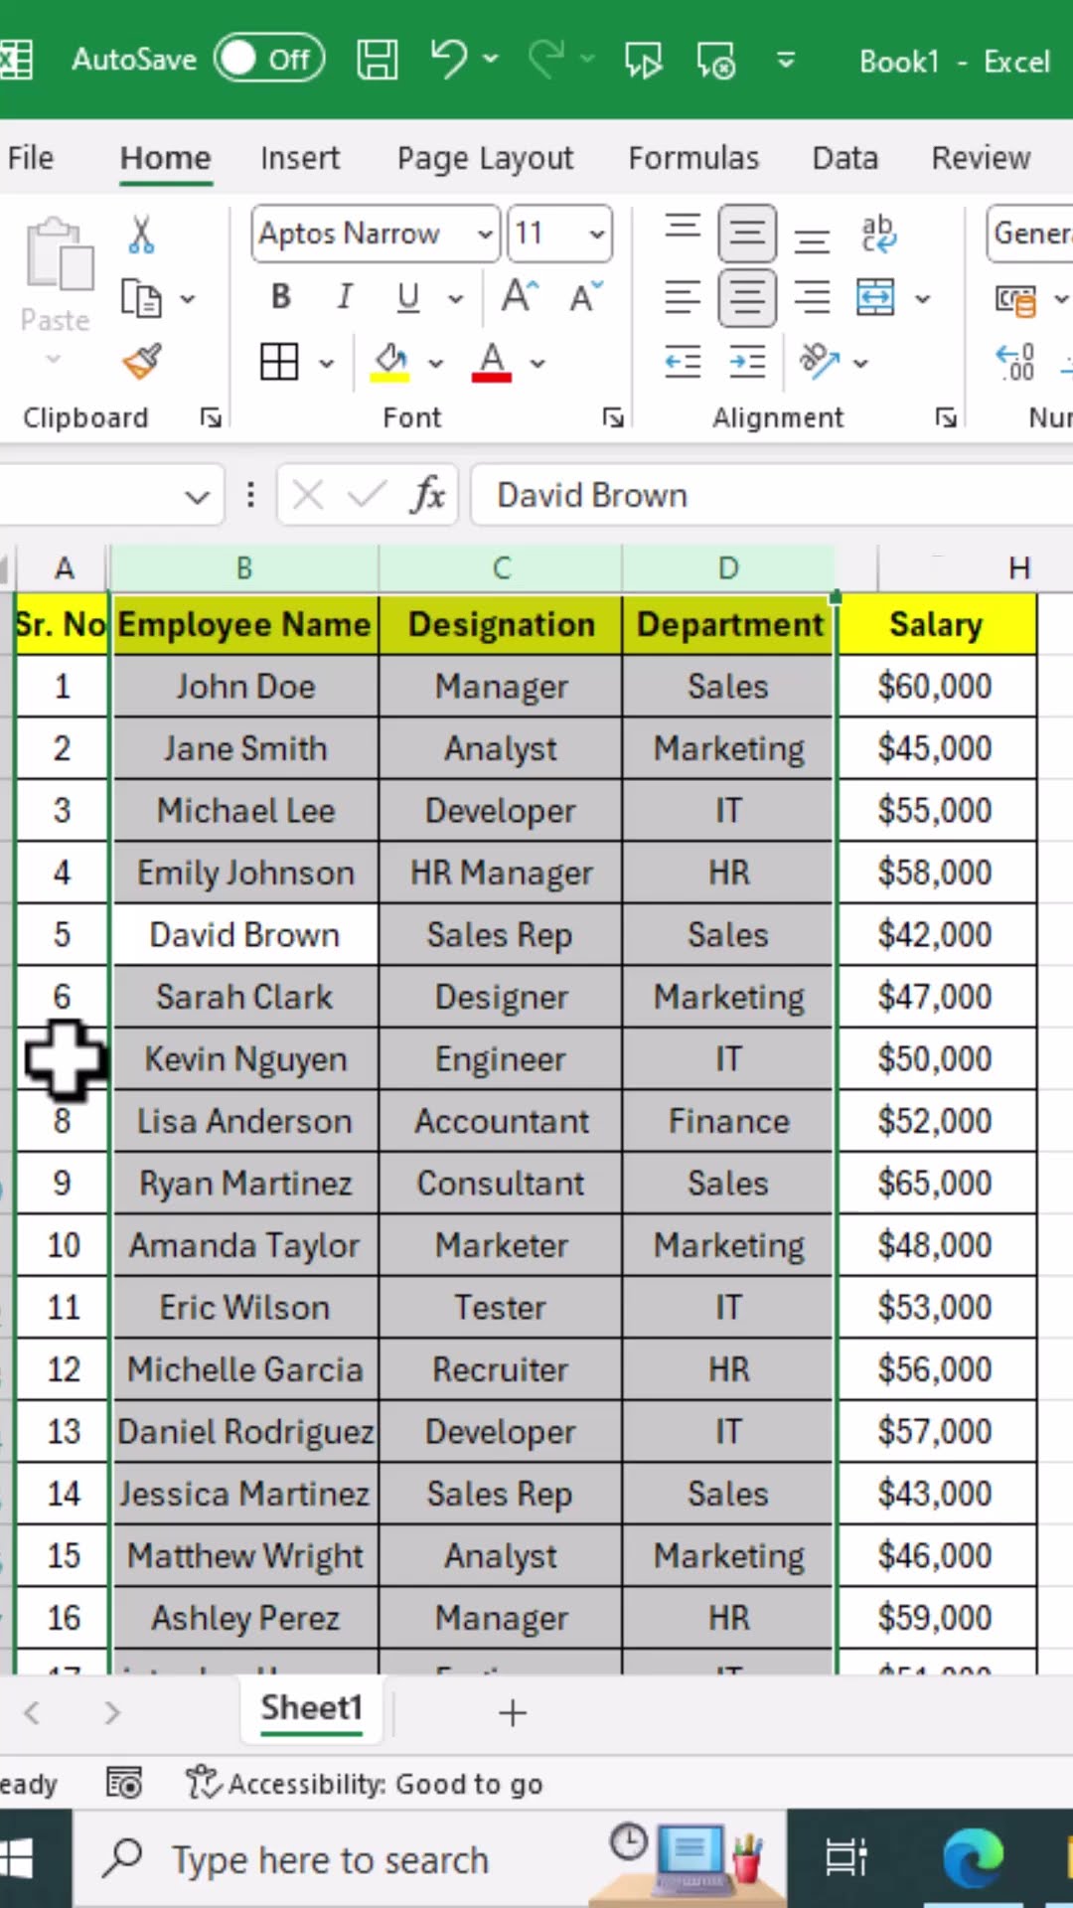Open the Page Layout tab
The image size is (1073, 1908).
click(x=485, y=158)
